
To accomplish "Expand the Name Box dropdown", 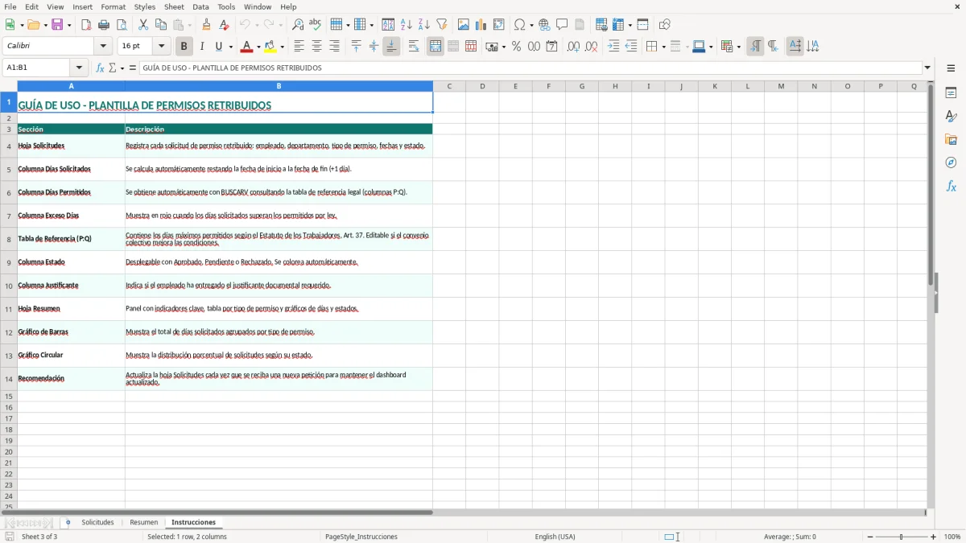I will click(79, 68).
